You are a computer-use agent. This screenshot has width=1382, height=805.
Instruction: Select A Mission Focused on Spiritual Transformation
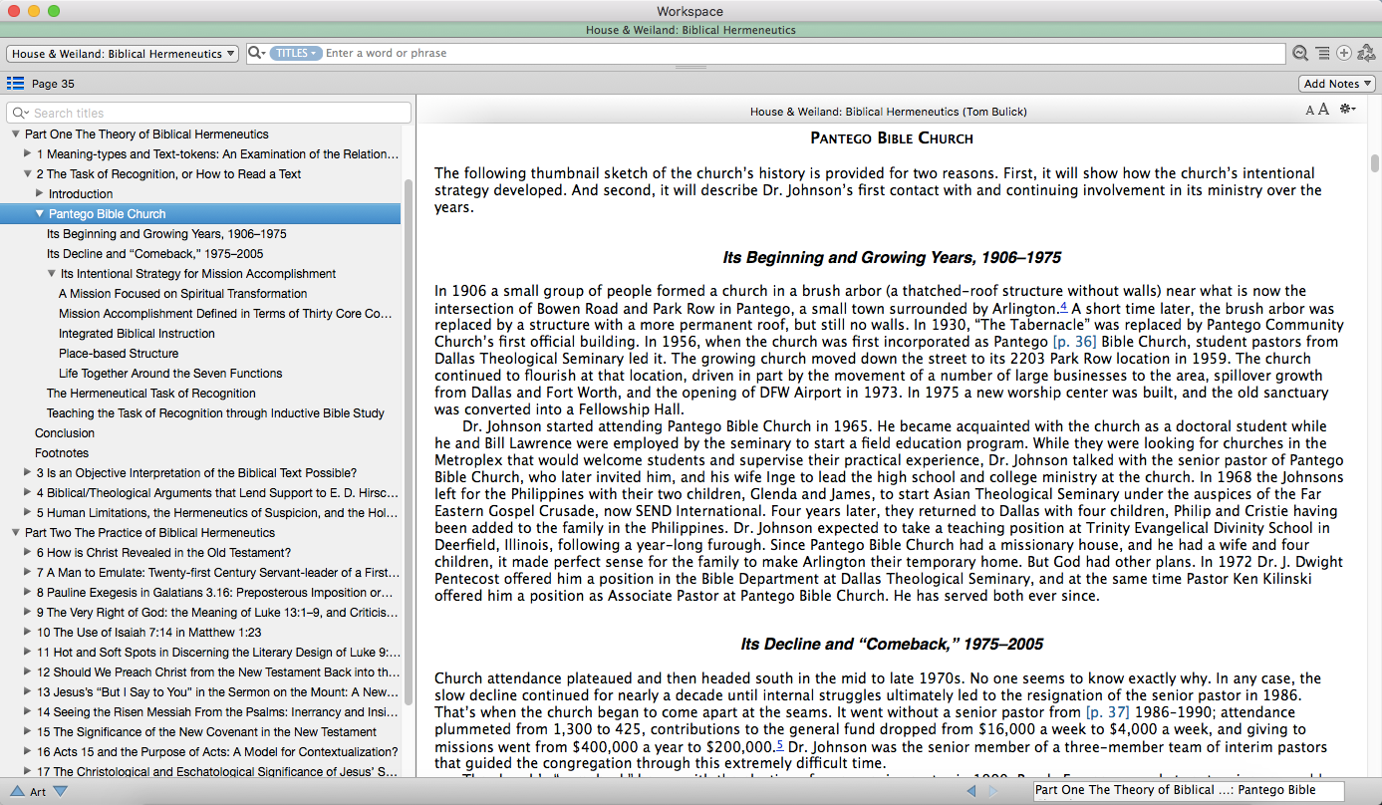coord(182,294)
